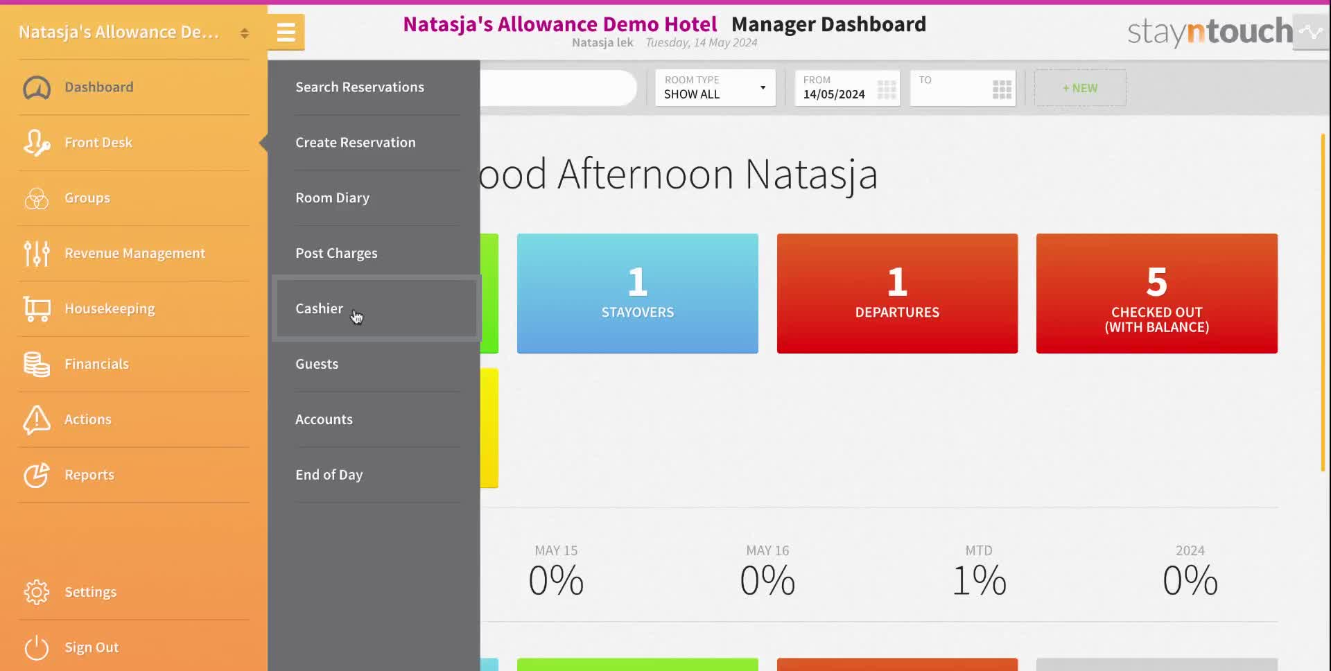Click the Revenue Management sliders icon
Viewport: 1331px width, 671px height.
click(37, 254)
